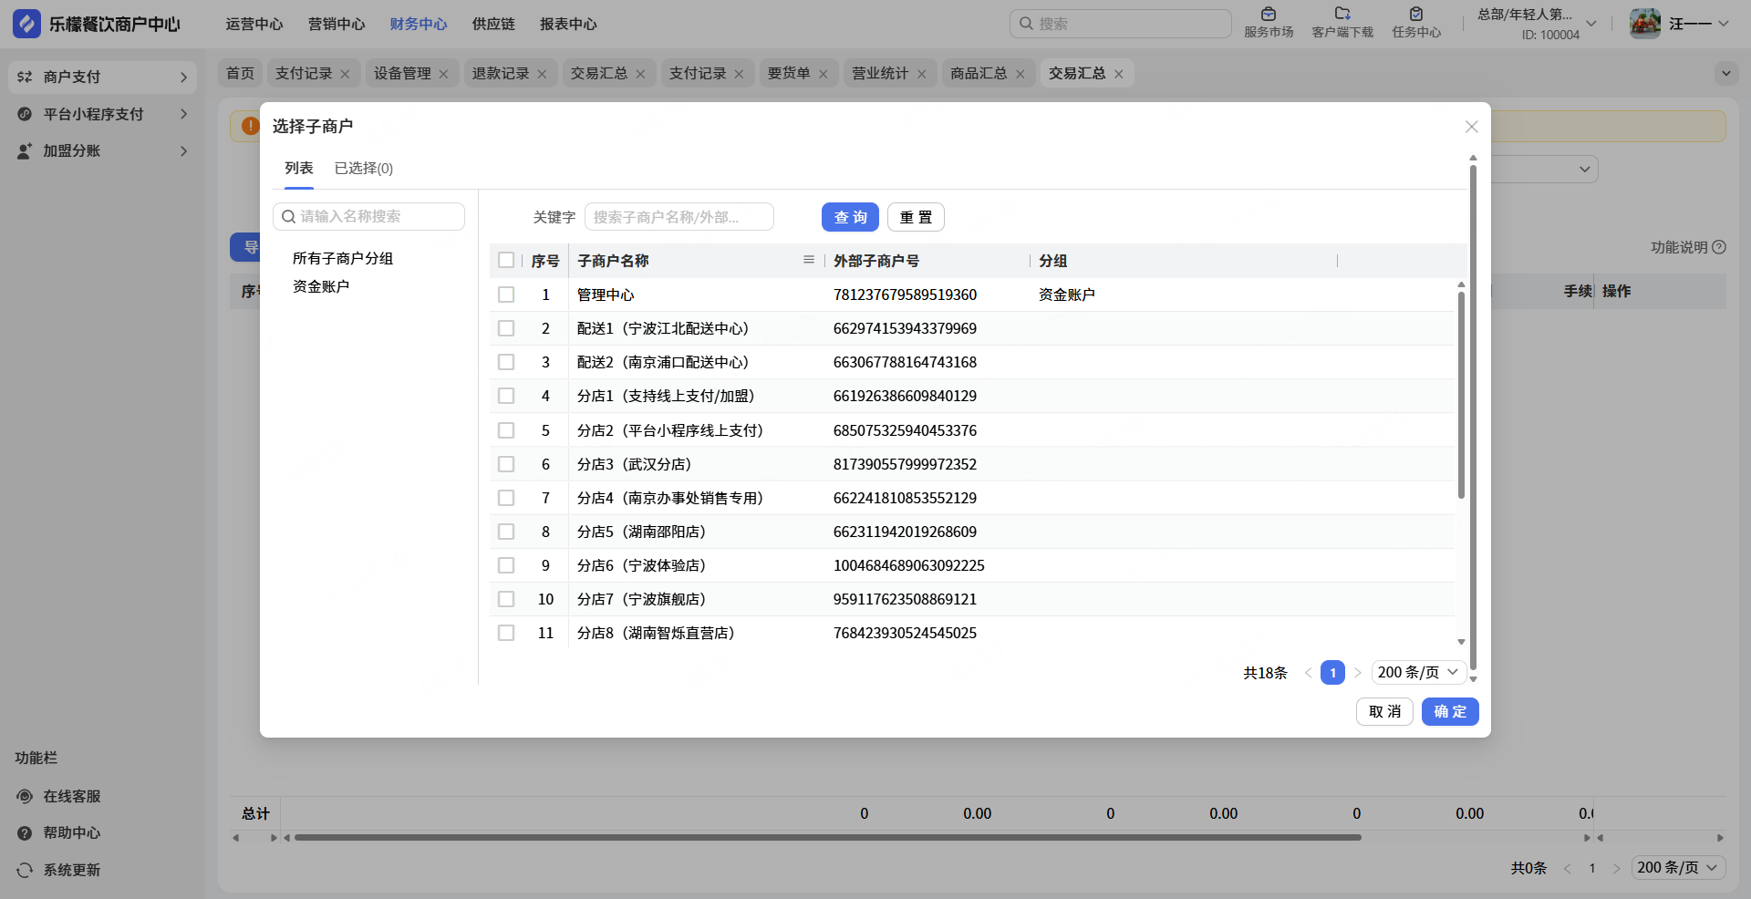Select the checkbox for 分店3（武汉分店）
Screen dimensions: 1751x899
click(506, 464)
